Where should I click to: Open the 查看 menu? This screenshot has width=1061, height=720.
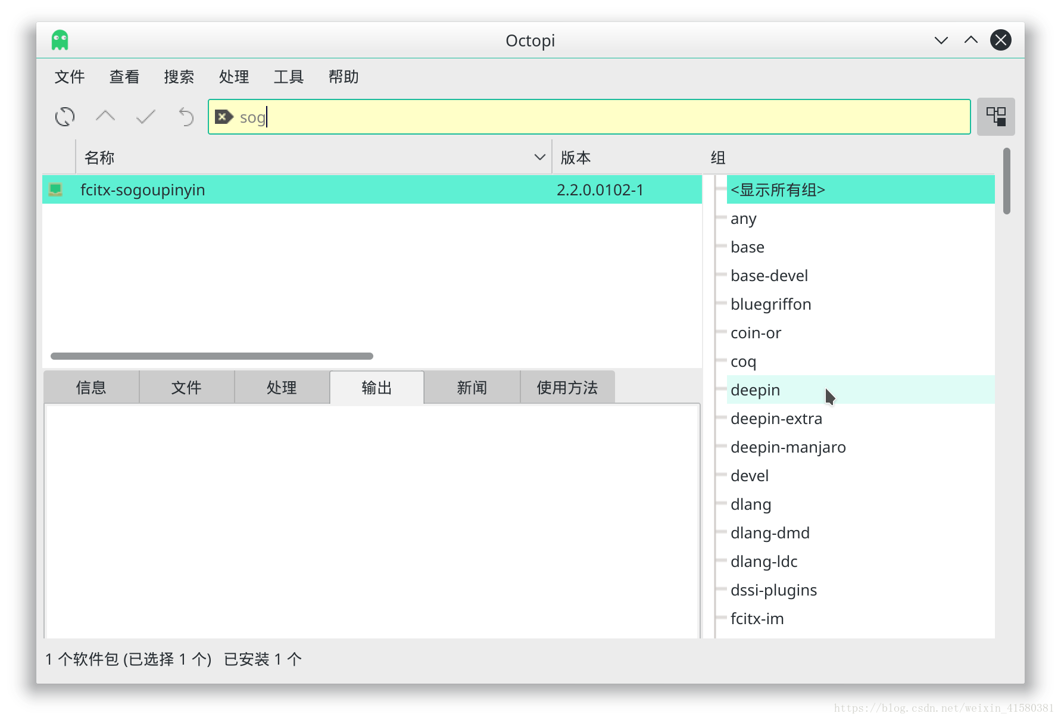coord(124,77)
